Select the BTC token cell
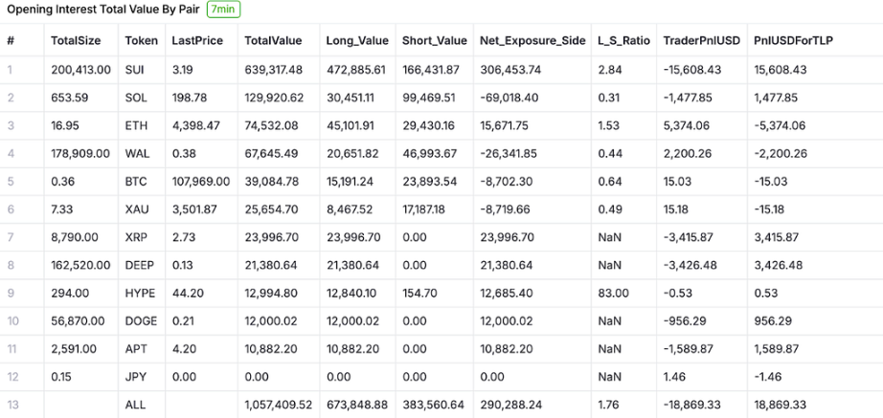 coord(136,181)
